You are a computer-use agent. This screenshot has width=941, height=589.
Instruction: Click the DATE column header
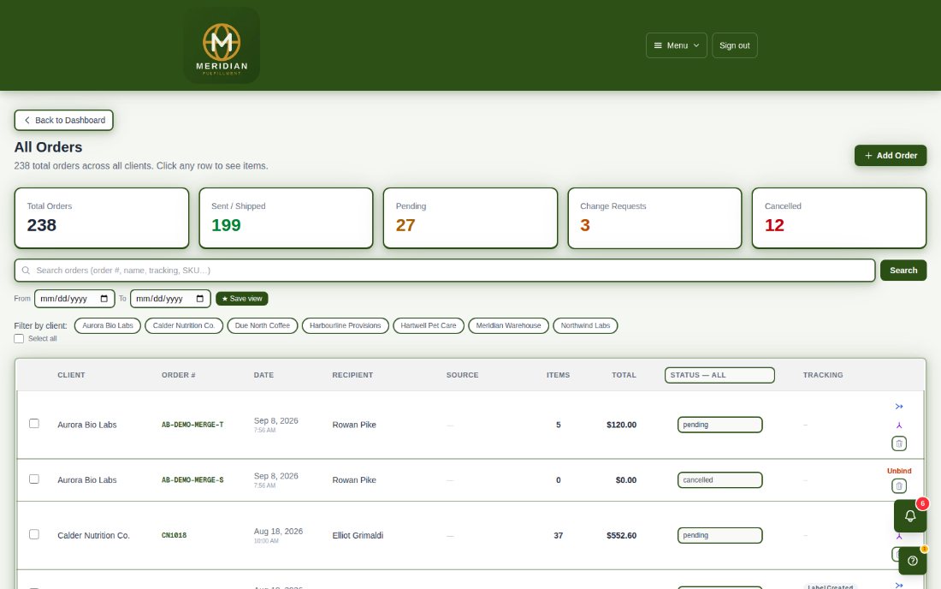(x=263, y=375)
